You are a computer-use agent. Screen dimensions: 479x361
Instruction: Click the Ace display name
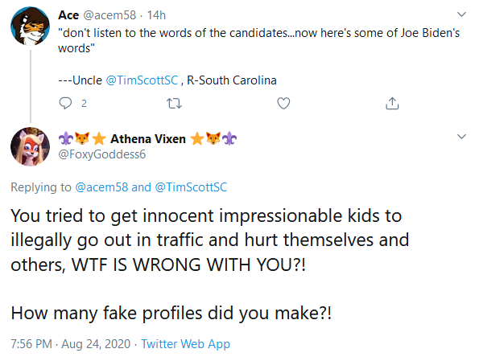[68, 15]
